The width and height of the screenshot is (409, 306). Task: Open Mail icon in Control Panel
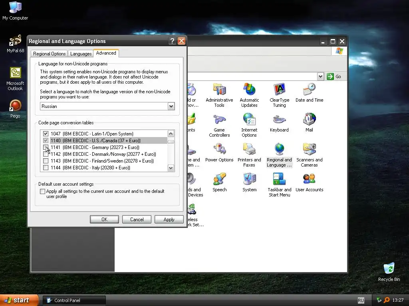click(x=310, y=123)
